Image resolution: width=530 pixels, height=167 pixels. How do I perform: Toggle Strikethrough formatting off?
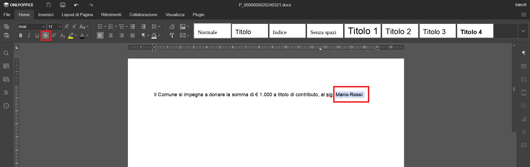46,36
